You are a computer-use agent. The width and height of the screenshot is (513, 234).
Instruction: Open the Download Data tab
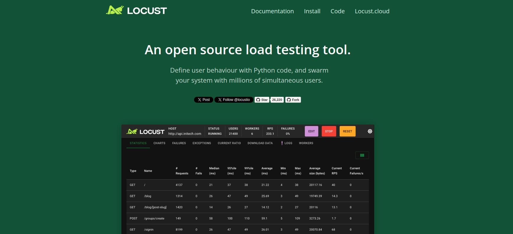260,143
